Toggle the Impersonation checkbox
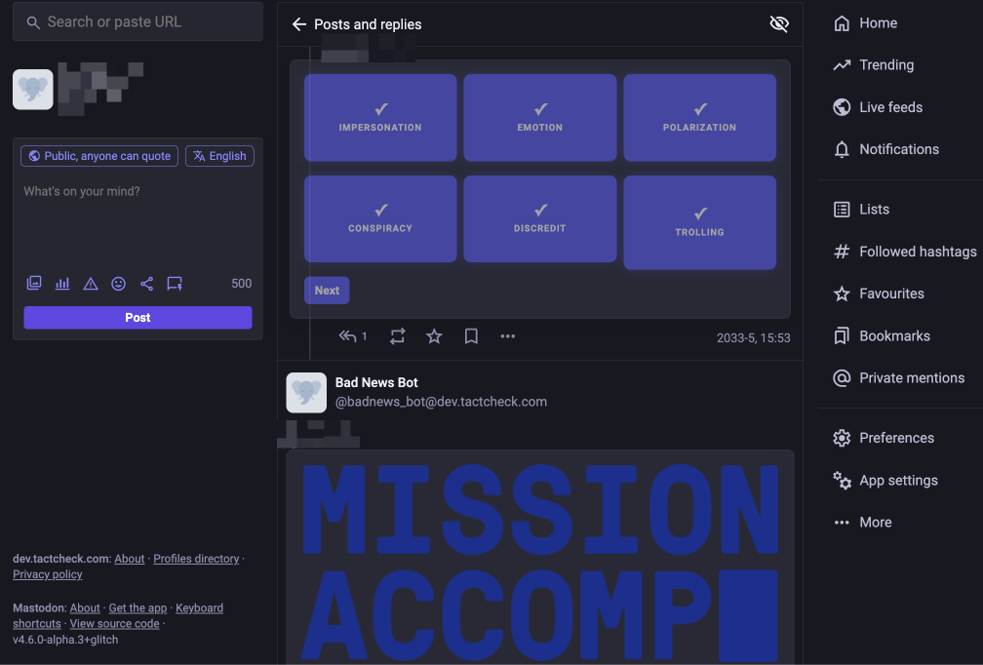The height and width of the screenshot is (665, 983). 380,117
